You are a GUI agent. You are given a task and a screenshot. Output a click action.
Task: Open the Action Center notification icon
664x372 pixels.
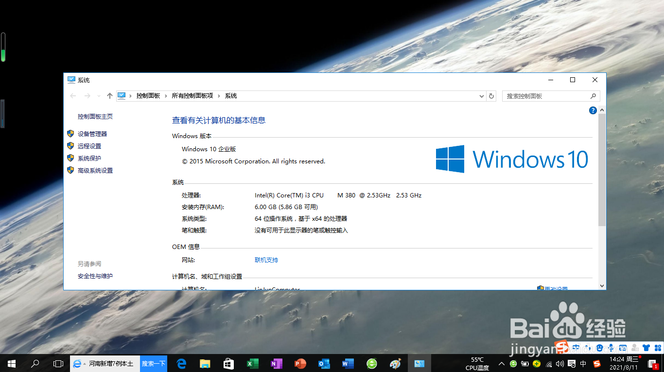[x=653, y=364]
